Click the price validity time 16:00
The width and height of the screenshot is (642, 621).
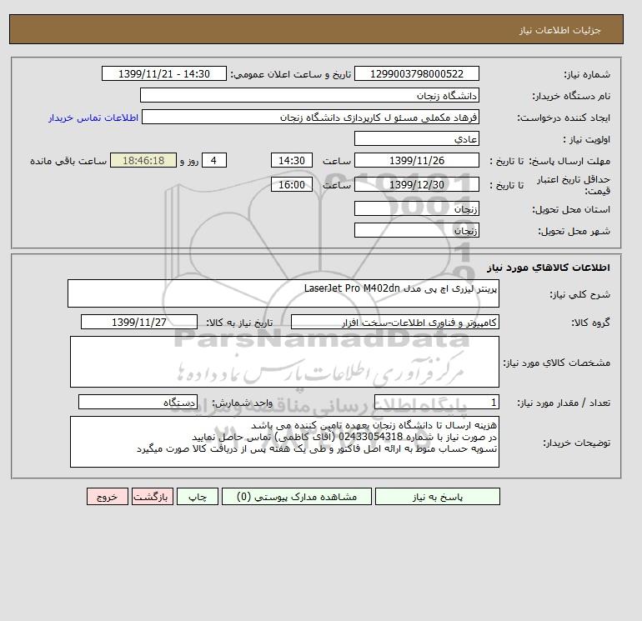point(292,184)
